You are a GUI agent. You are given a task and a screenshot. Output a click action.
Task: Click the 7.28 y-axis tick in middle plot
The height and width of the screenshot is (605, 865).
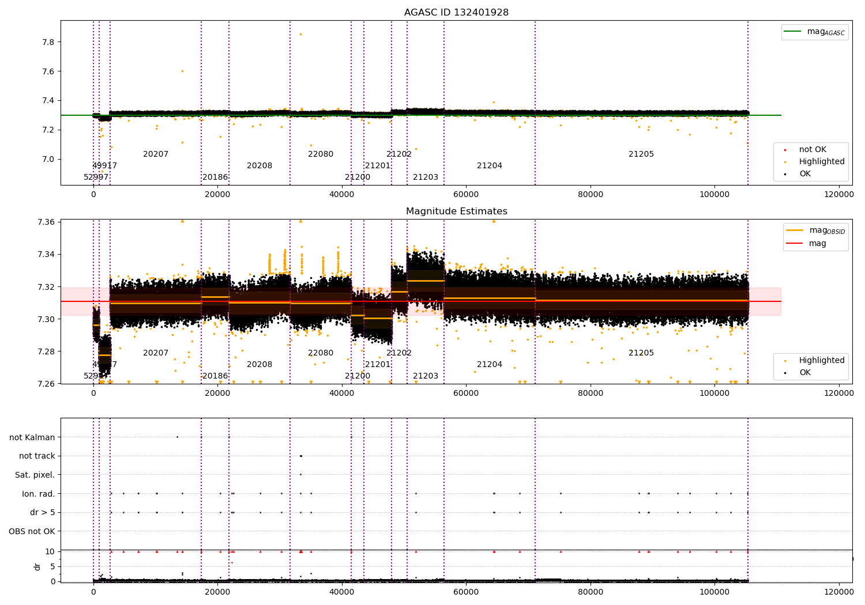[46, 352]
